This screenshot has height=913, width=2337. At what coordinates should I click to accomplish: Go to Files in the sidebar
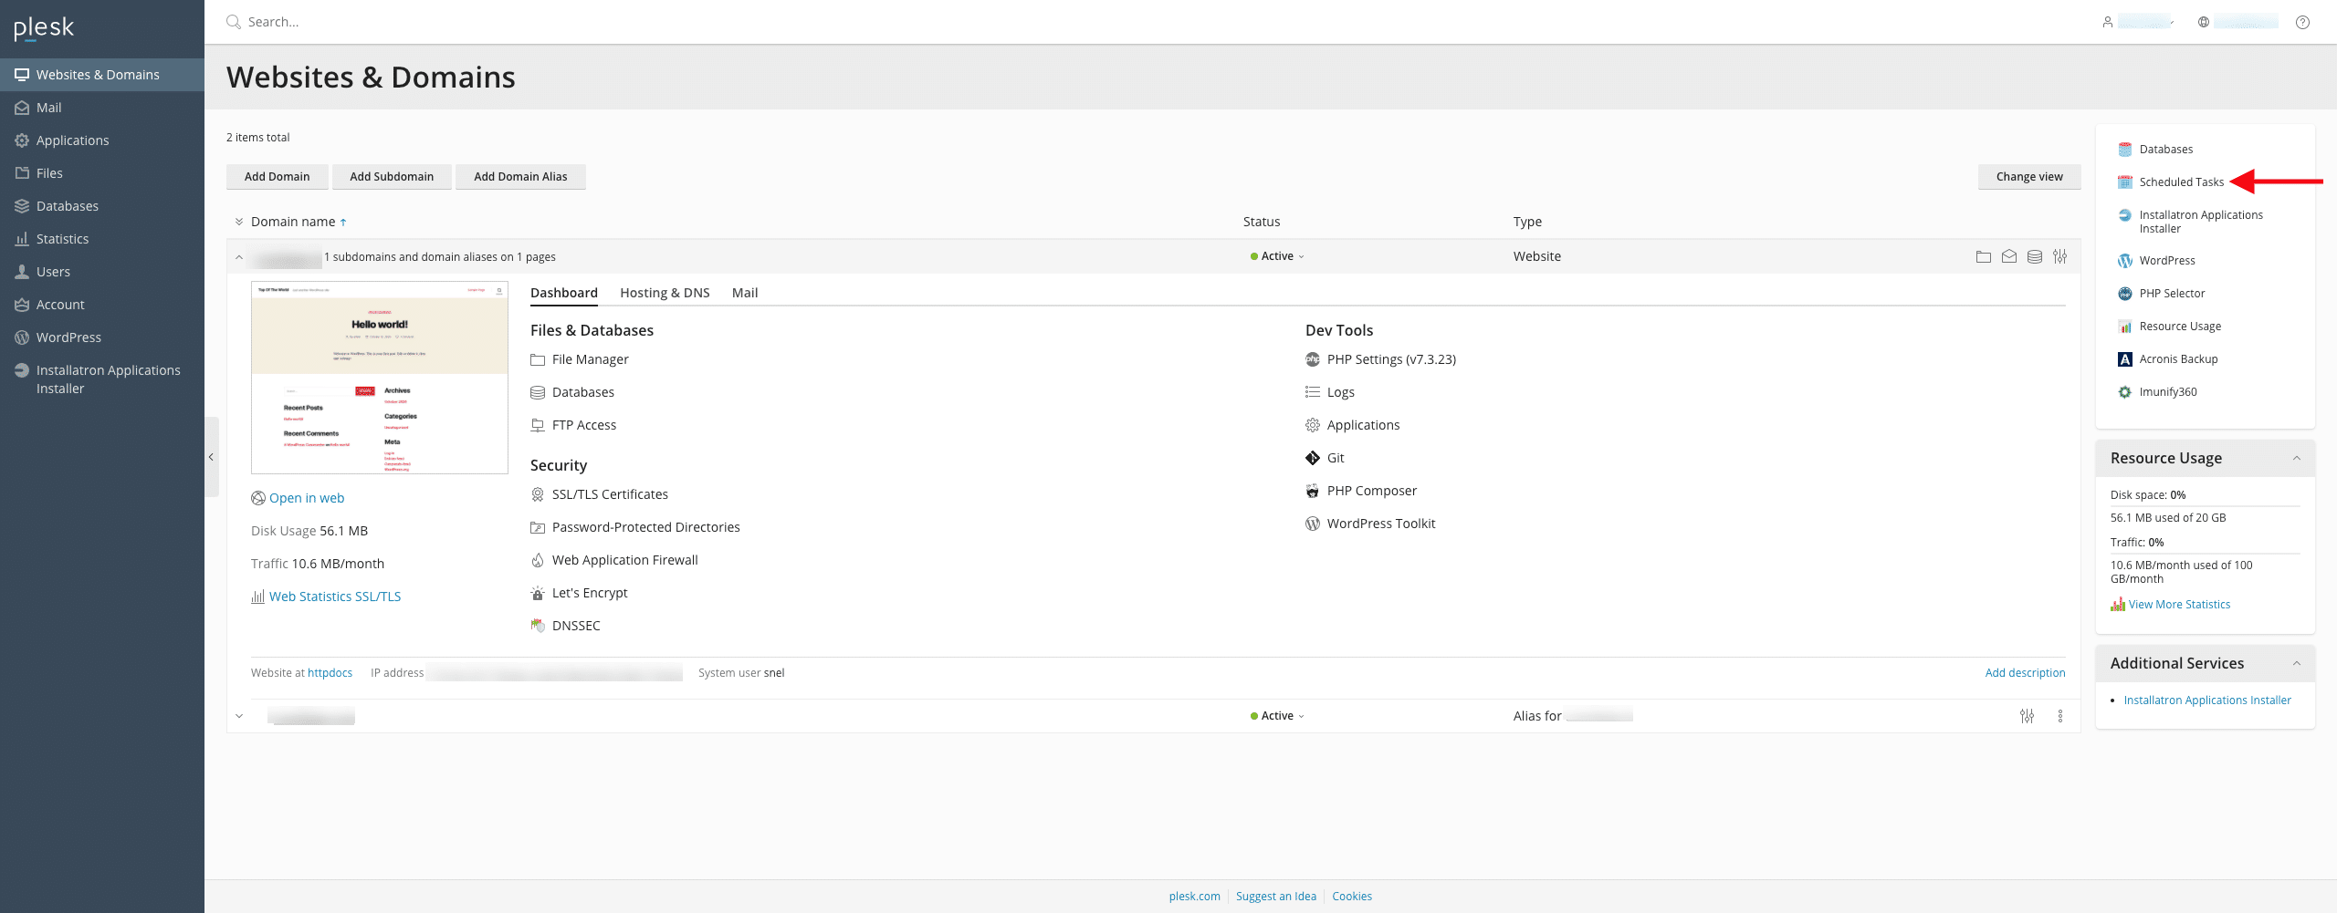[x=102, y=173]
